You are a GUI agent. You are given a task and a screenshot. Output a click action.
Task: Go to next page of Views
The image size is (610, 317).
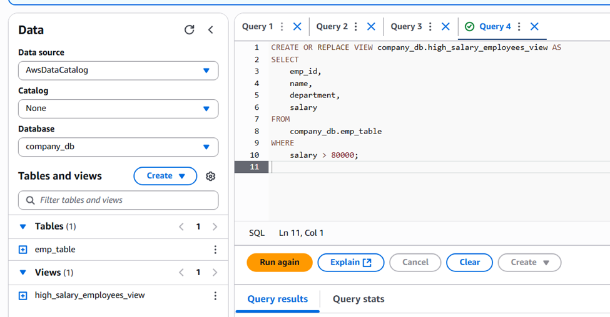(215, 272)
